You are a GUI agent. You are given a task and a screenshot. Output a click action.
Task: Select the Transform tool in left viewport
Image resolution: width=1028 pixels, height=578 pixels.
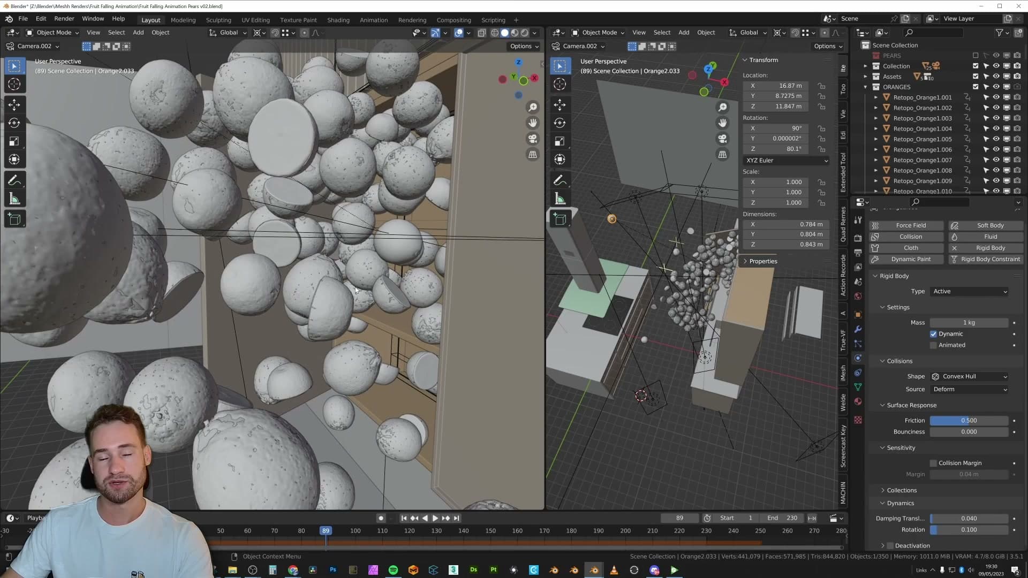(x=14, y=159)
